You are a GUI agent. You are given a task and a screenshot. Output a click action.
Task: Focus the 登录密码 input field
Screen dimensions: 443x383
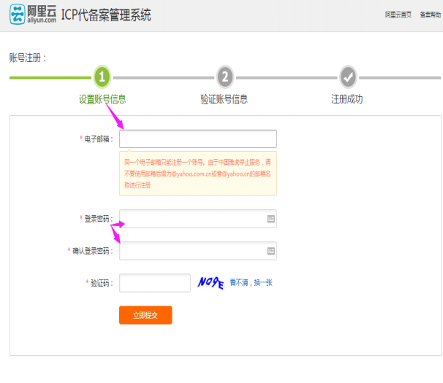click(192, 218)
